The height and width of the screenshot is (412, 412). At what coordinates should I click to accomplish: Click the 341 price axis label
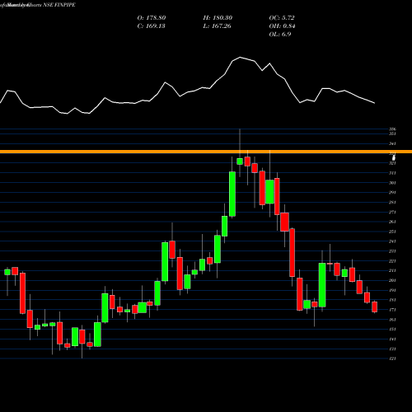click(392, 143)
